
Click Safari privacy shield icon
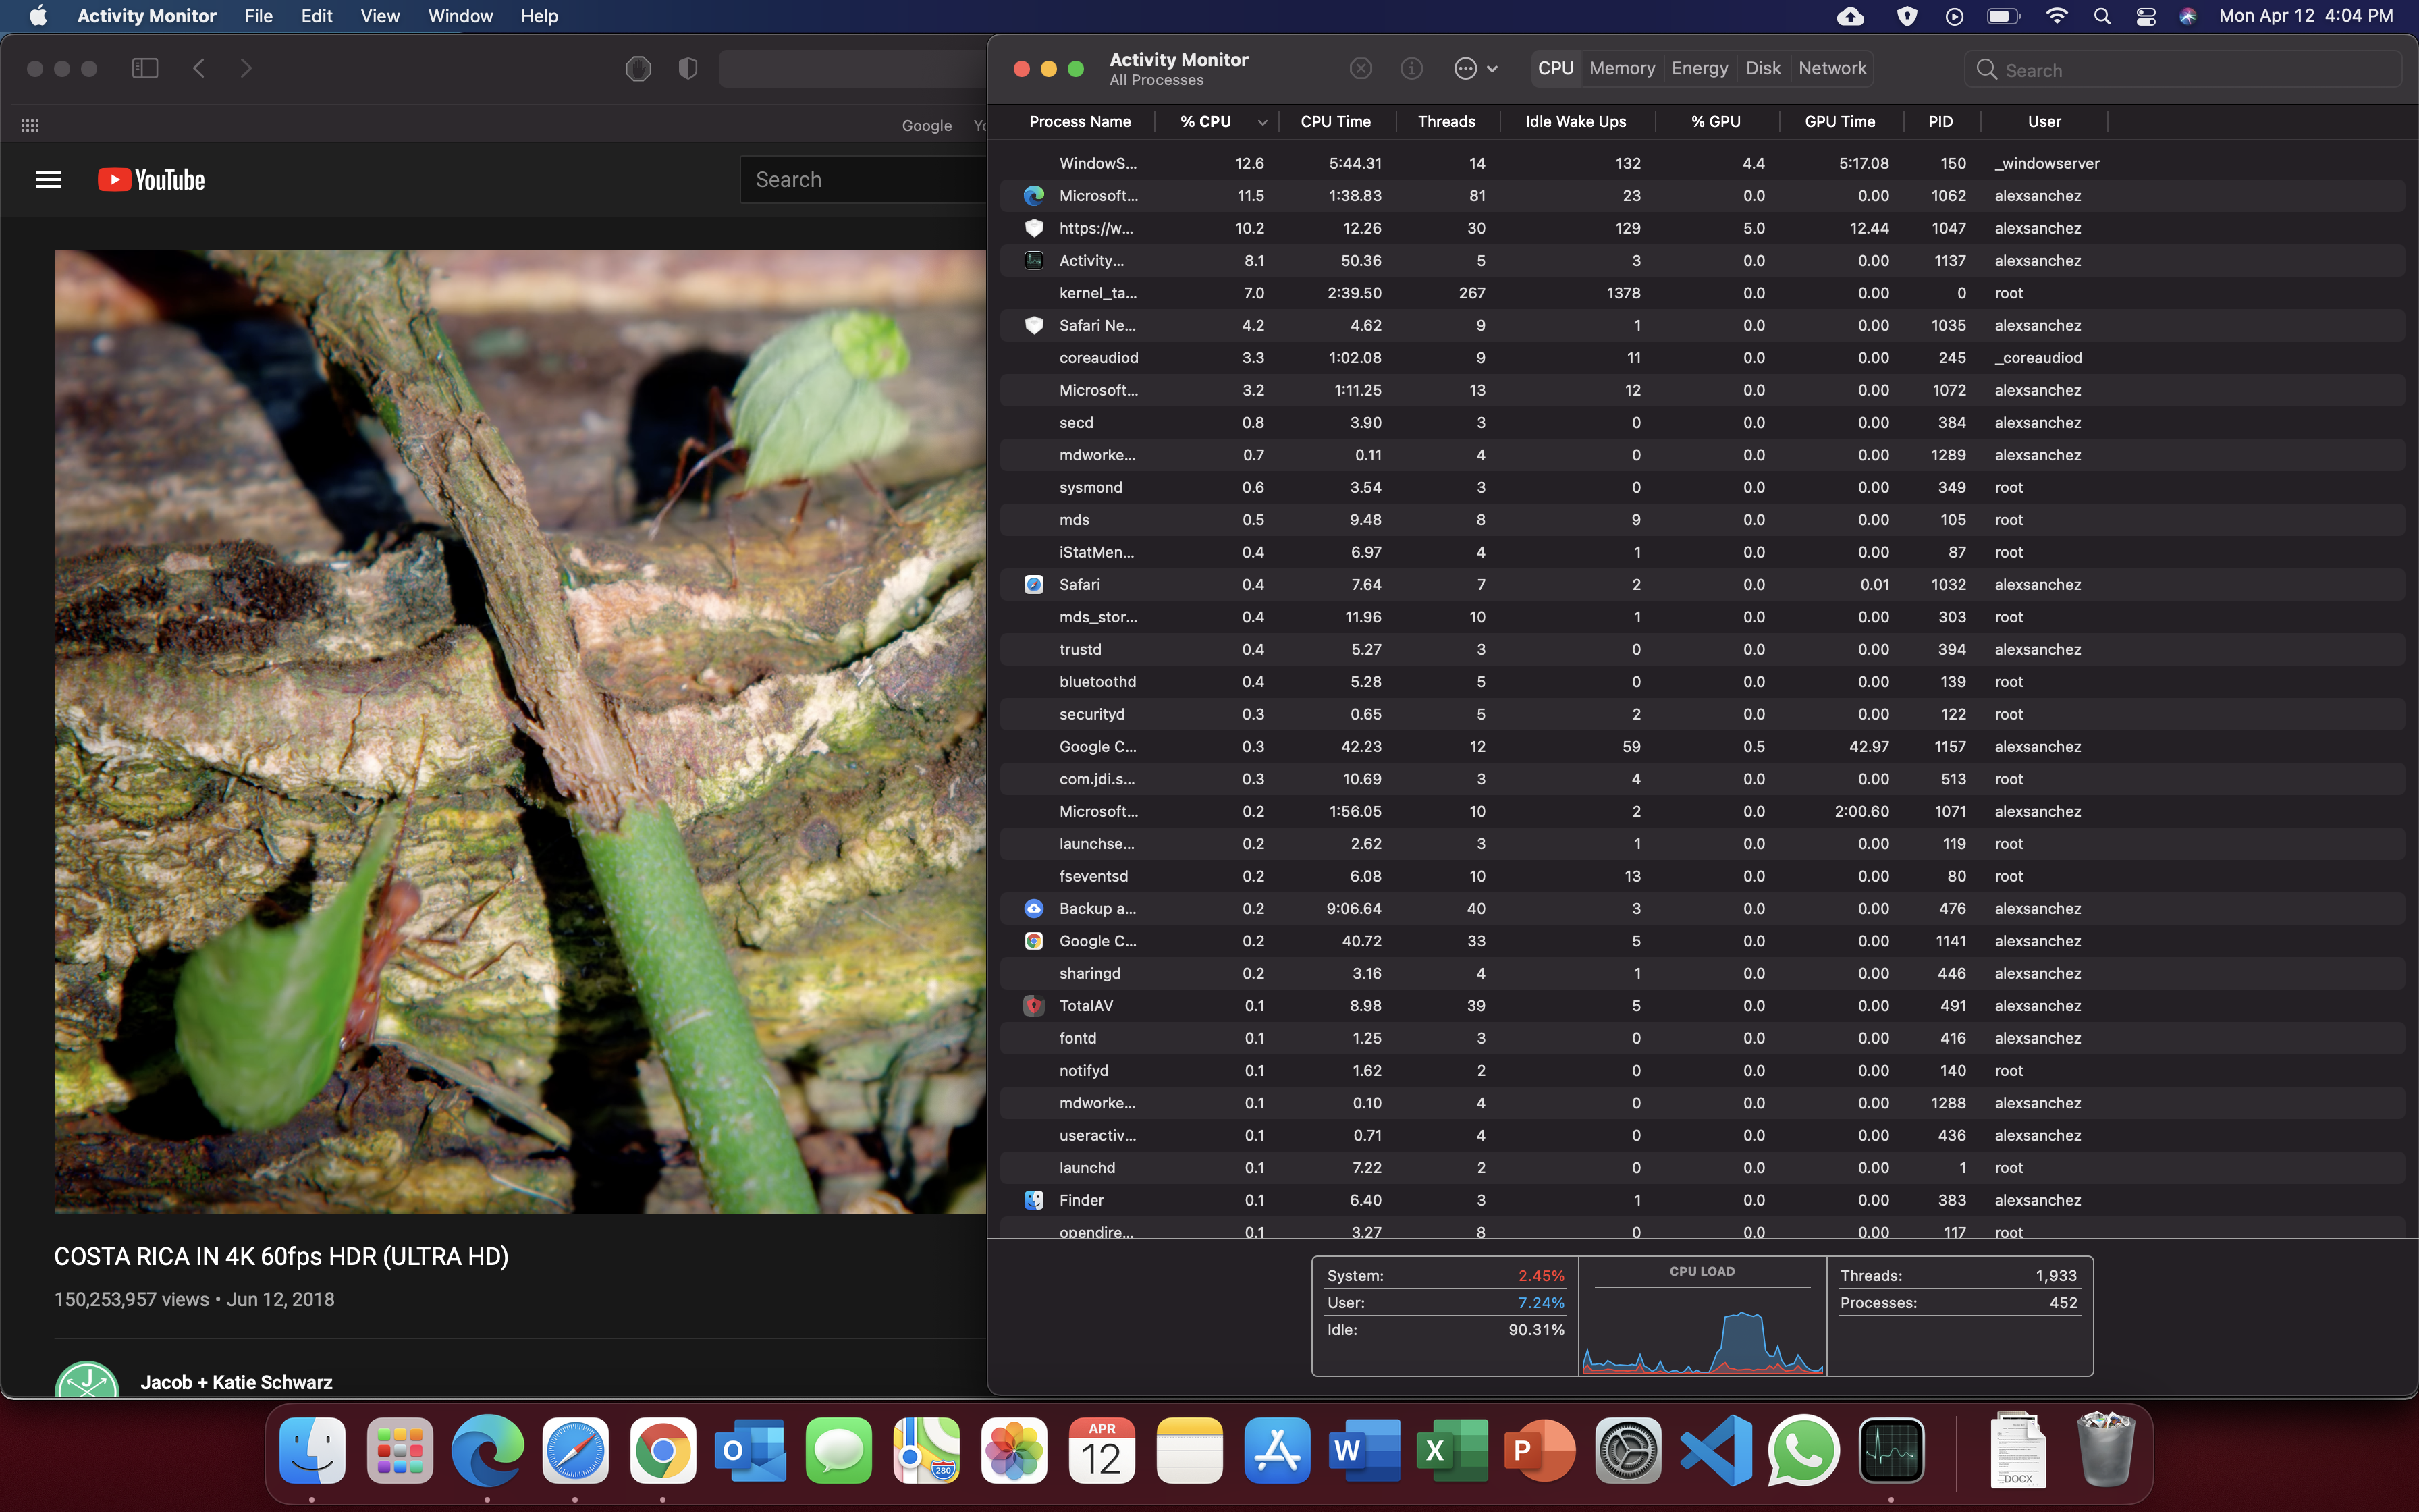pyautogui.click(x=688, y=68)
